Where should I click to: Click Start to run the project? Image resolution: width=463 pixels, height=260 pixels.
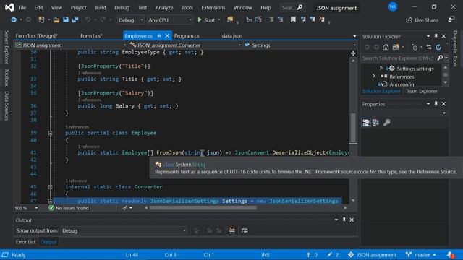(x=206, y=20)
